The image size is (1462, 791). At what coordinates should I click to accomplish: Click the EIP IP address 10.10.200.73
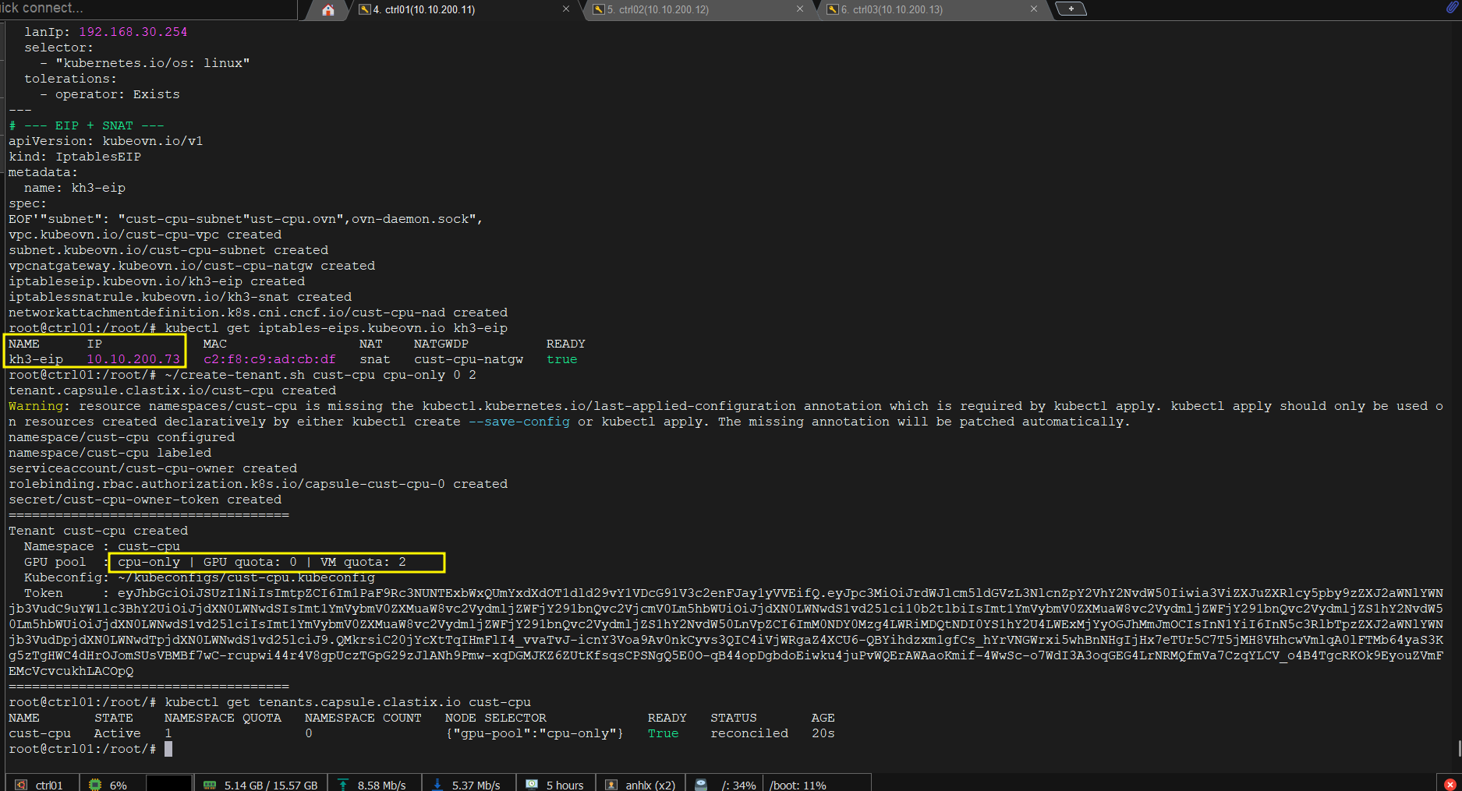[x=133, y=359]
